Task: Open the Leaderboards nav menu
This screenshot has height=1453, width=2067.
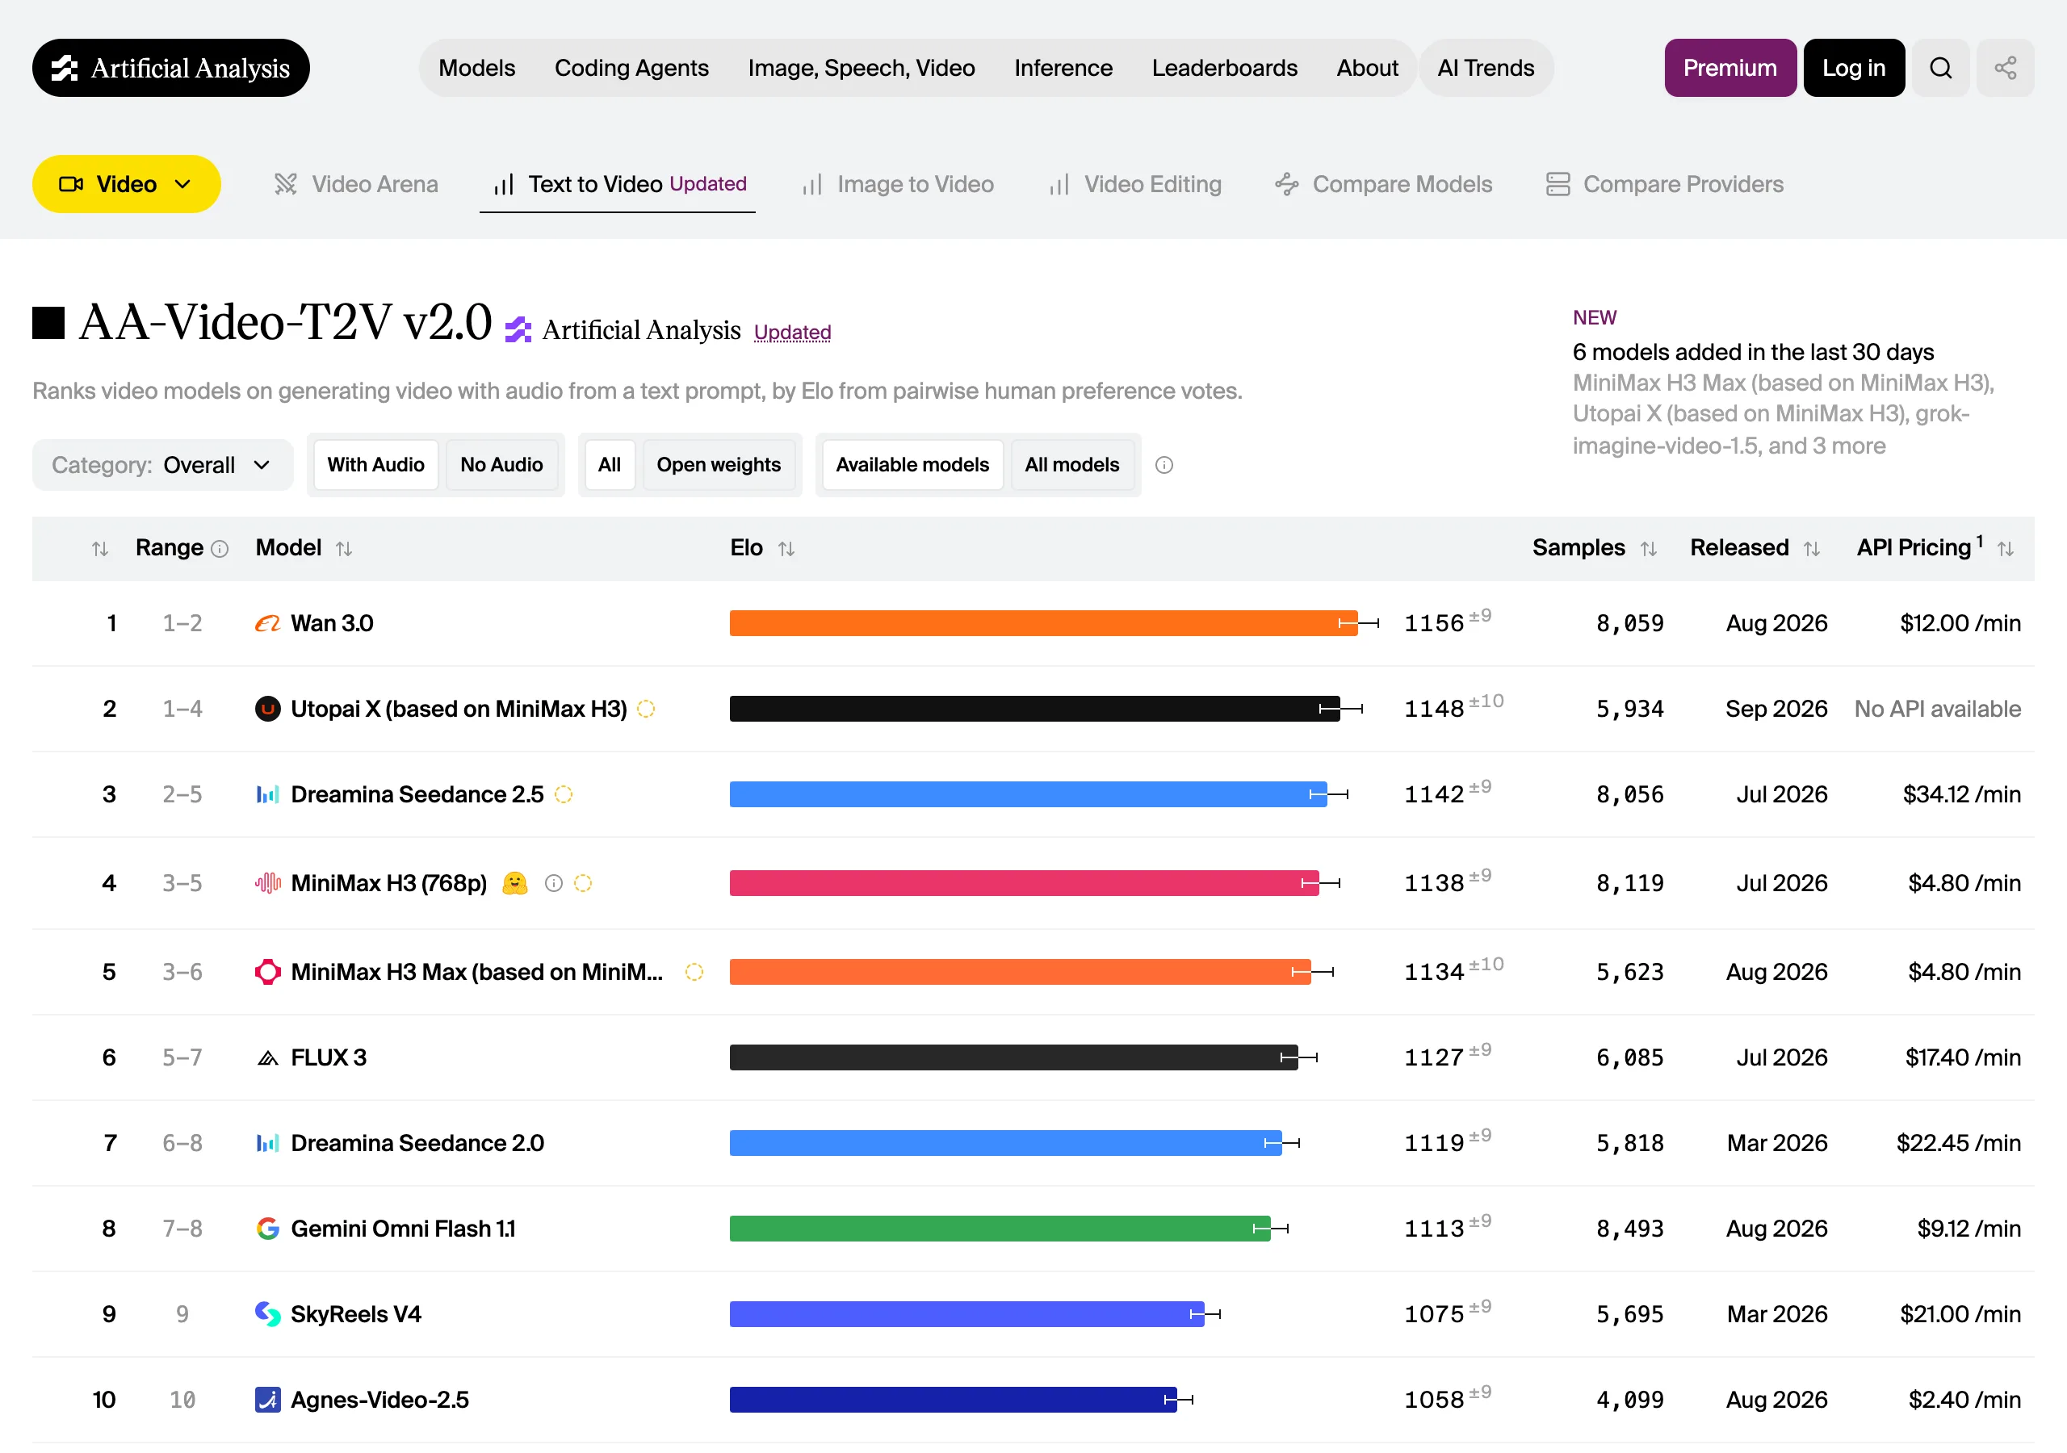Action: (1224, 68)
